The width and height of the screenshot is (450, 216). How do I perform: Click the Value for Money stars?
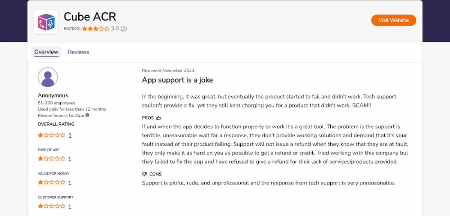[52, 183]
